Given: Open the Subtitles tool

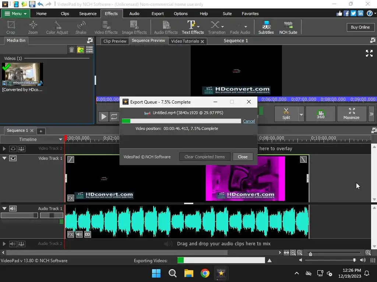Looking at the screenshot, I should click(x=266, y=27).
